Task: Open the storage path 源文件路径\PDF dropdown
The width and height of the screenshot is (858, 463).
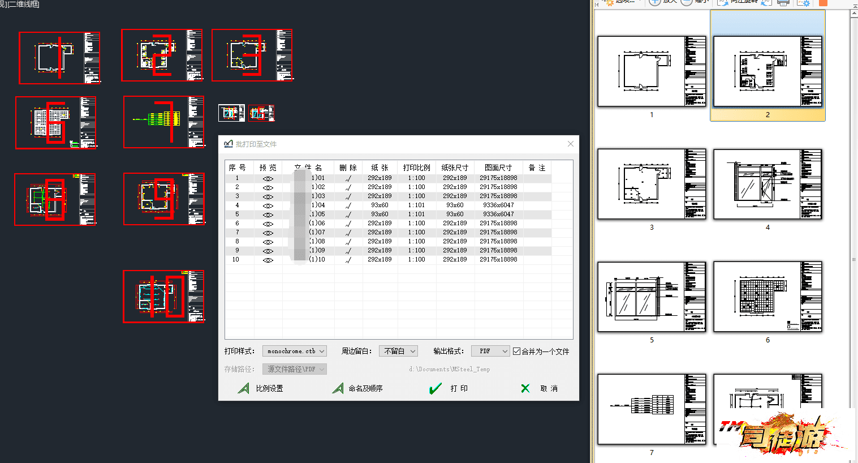Action: 295,369
